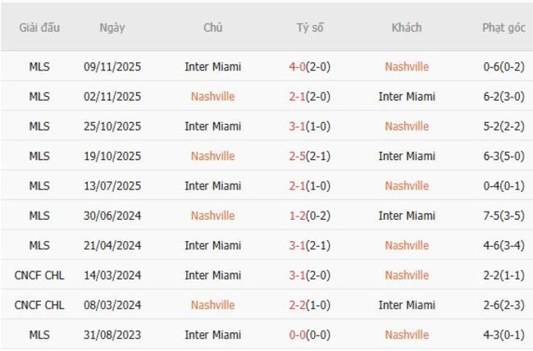Screen dimensions: 533x351
Task: Open the 4-0 score from 09/11/2025
Action: (310, 67)
